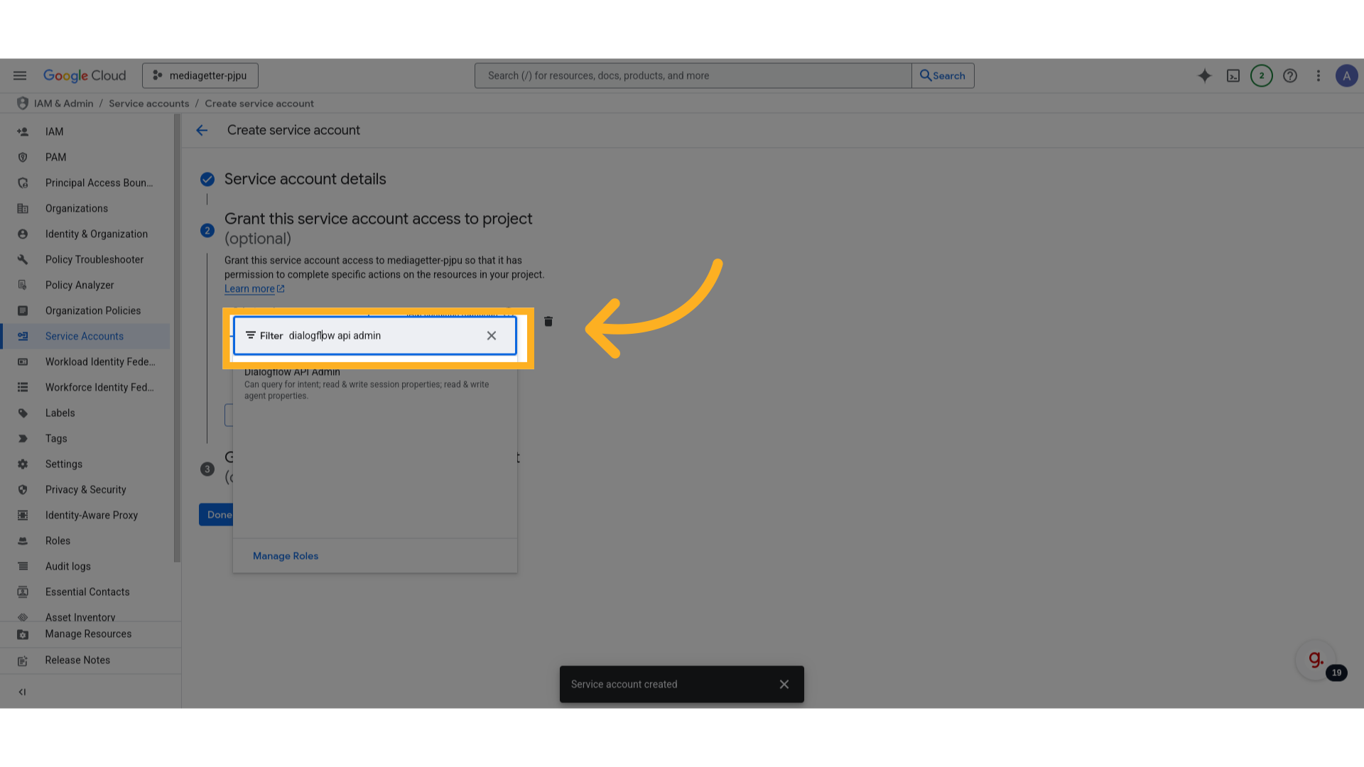The width and height of the screenshot is (1364, 767).
Task: Click the role Filter text field
Action: 374,335
